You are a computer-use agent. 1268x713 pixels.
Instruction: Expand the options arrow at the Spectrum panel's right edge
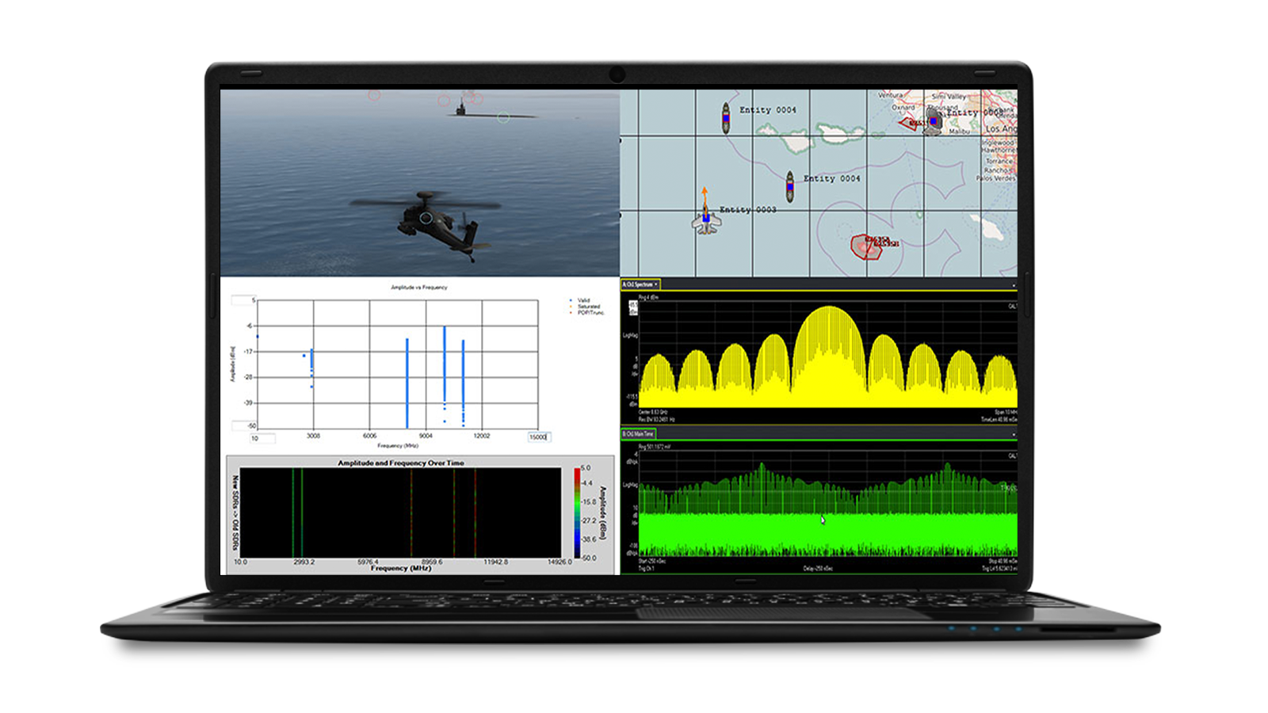tap(1014, 284)
